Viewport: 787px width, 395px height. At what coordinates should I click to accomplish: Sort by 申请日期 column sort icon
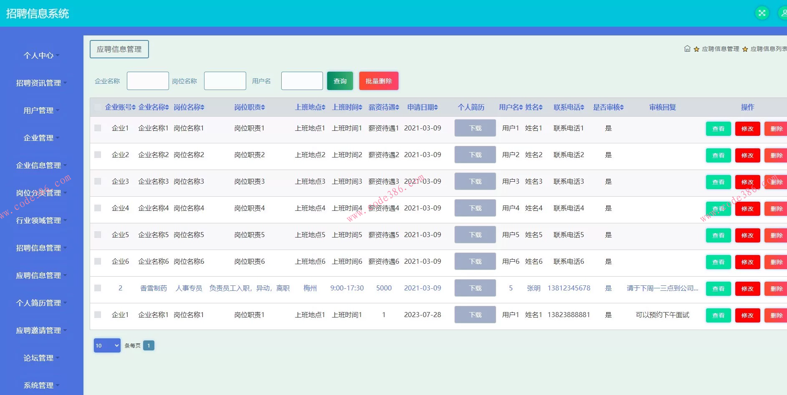pos(436,107)
